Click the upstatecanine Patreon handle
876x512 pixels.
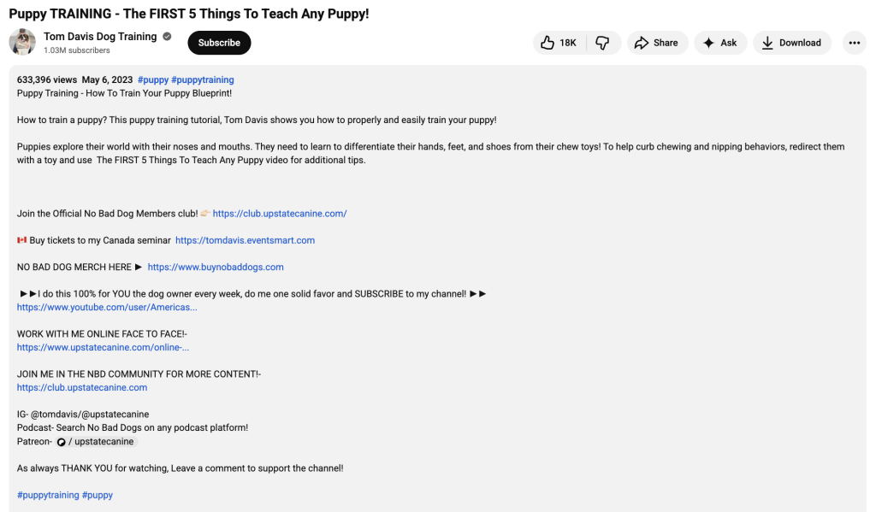[x=105, y=441]
